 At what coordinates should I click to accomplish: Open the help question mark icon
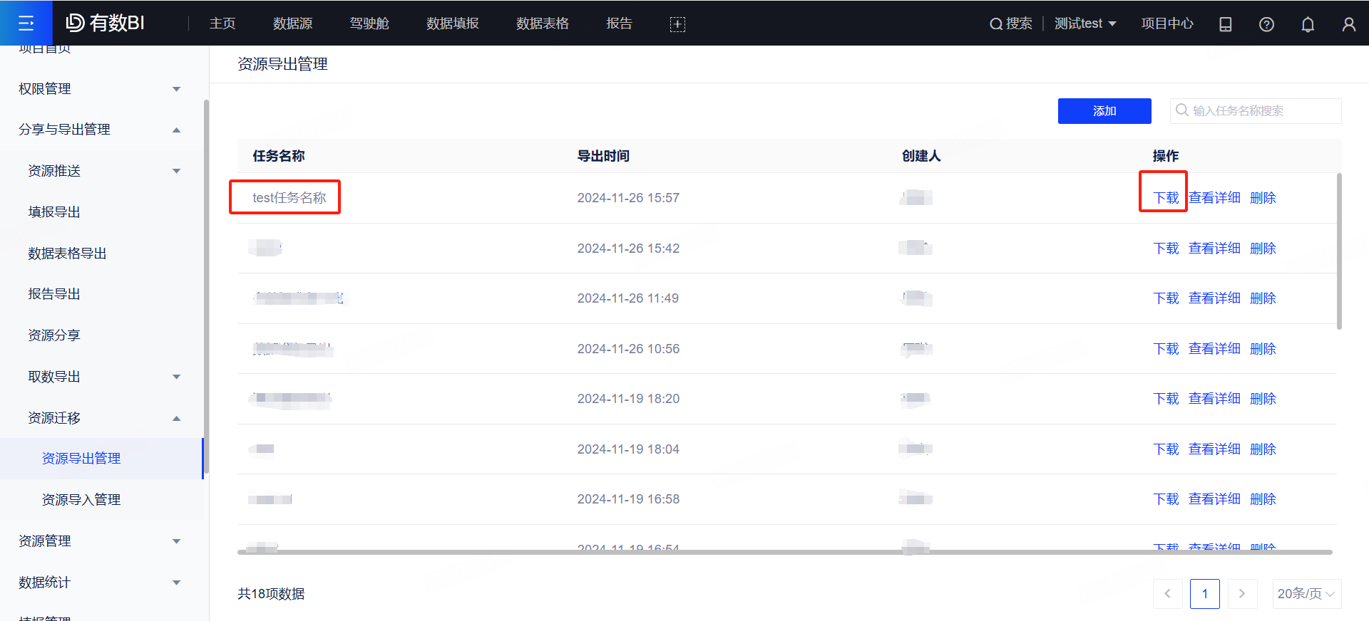coord(1266,24)
